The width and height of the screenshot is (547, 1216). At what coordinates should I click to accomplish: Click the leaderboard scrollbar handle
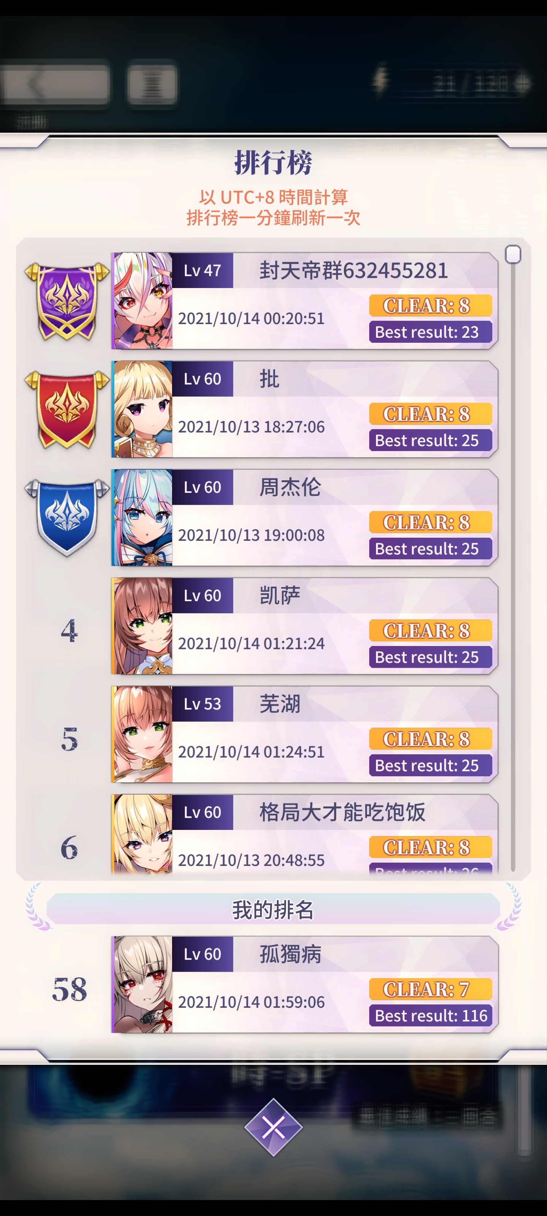[x=512, y=254]
